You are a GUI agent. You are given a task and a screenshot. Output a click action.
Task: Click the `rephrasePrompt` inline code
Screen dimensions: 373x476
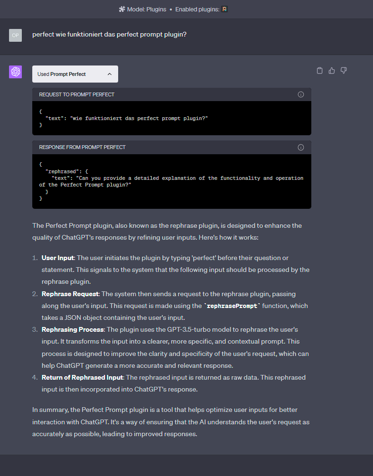232,306
